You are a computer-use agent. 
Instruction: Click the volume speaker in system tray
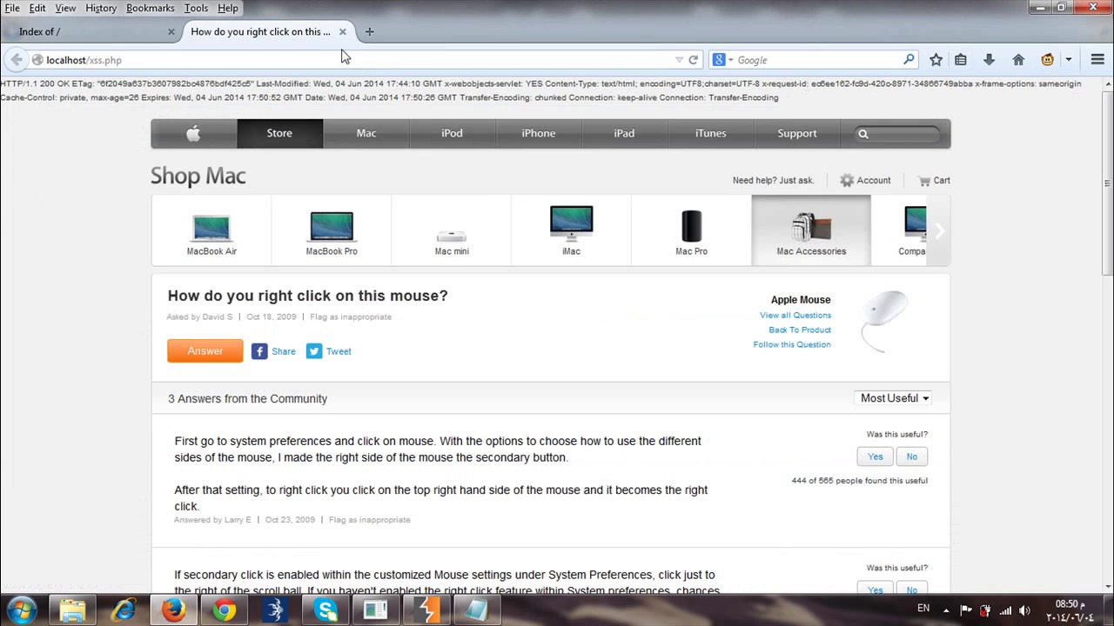pyautogui.click(x=1024, y=610)
